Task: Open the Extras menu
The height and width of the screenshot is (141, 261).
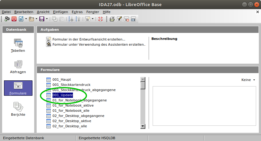Action: coord(77,12)
